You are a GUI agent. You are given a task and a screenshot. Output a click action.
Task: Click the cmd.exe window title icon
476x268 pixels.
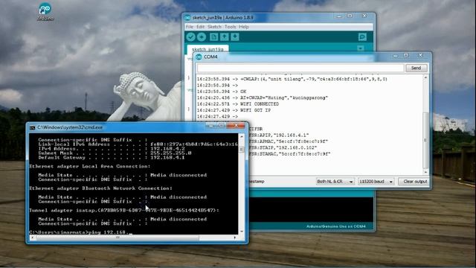click(33, 127)
